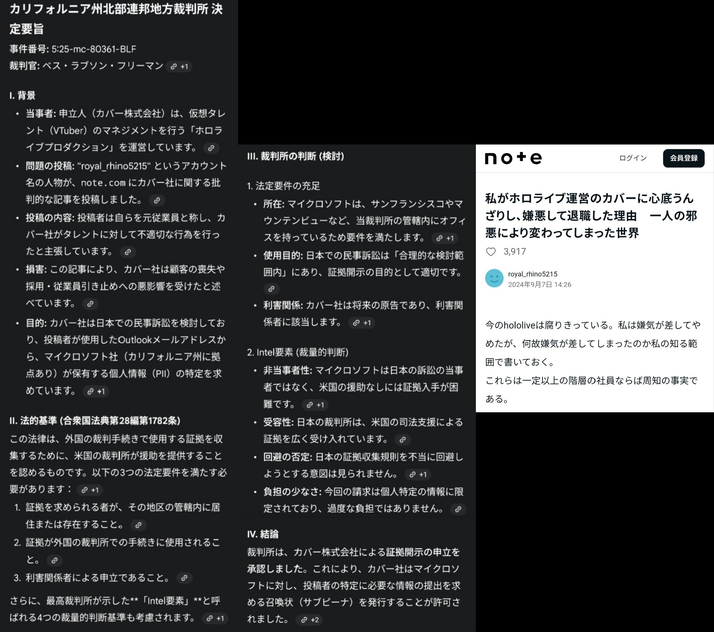This screenshot has width=714, height=632.
Task: Open citation link after 当事者 bullet
Action: point(211,148)
